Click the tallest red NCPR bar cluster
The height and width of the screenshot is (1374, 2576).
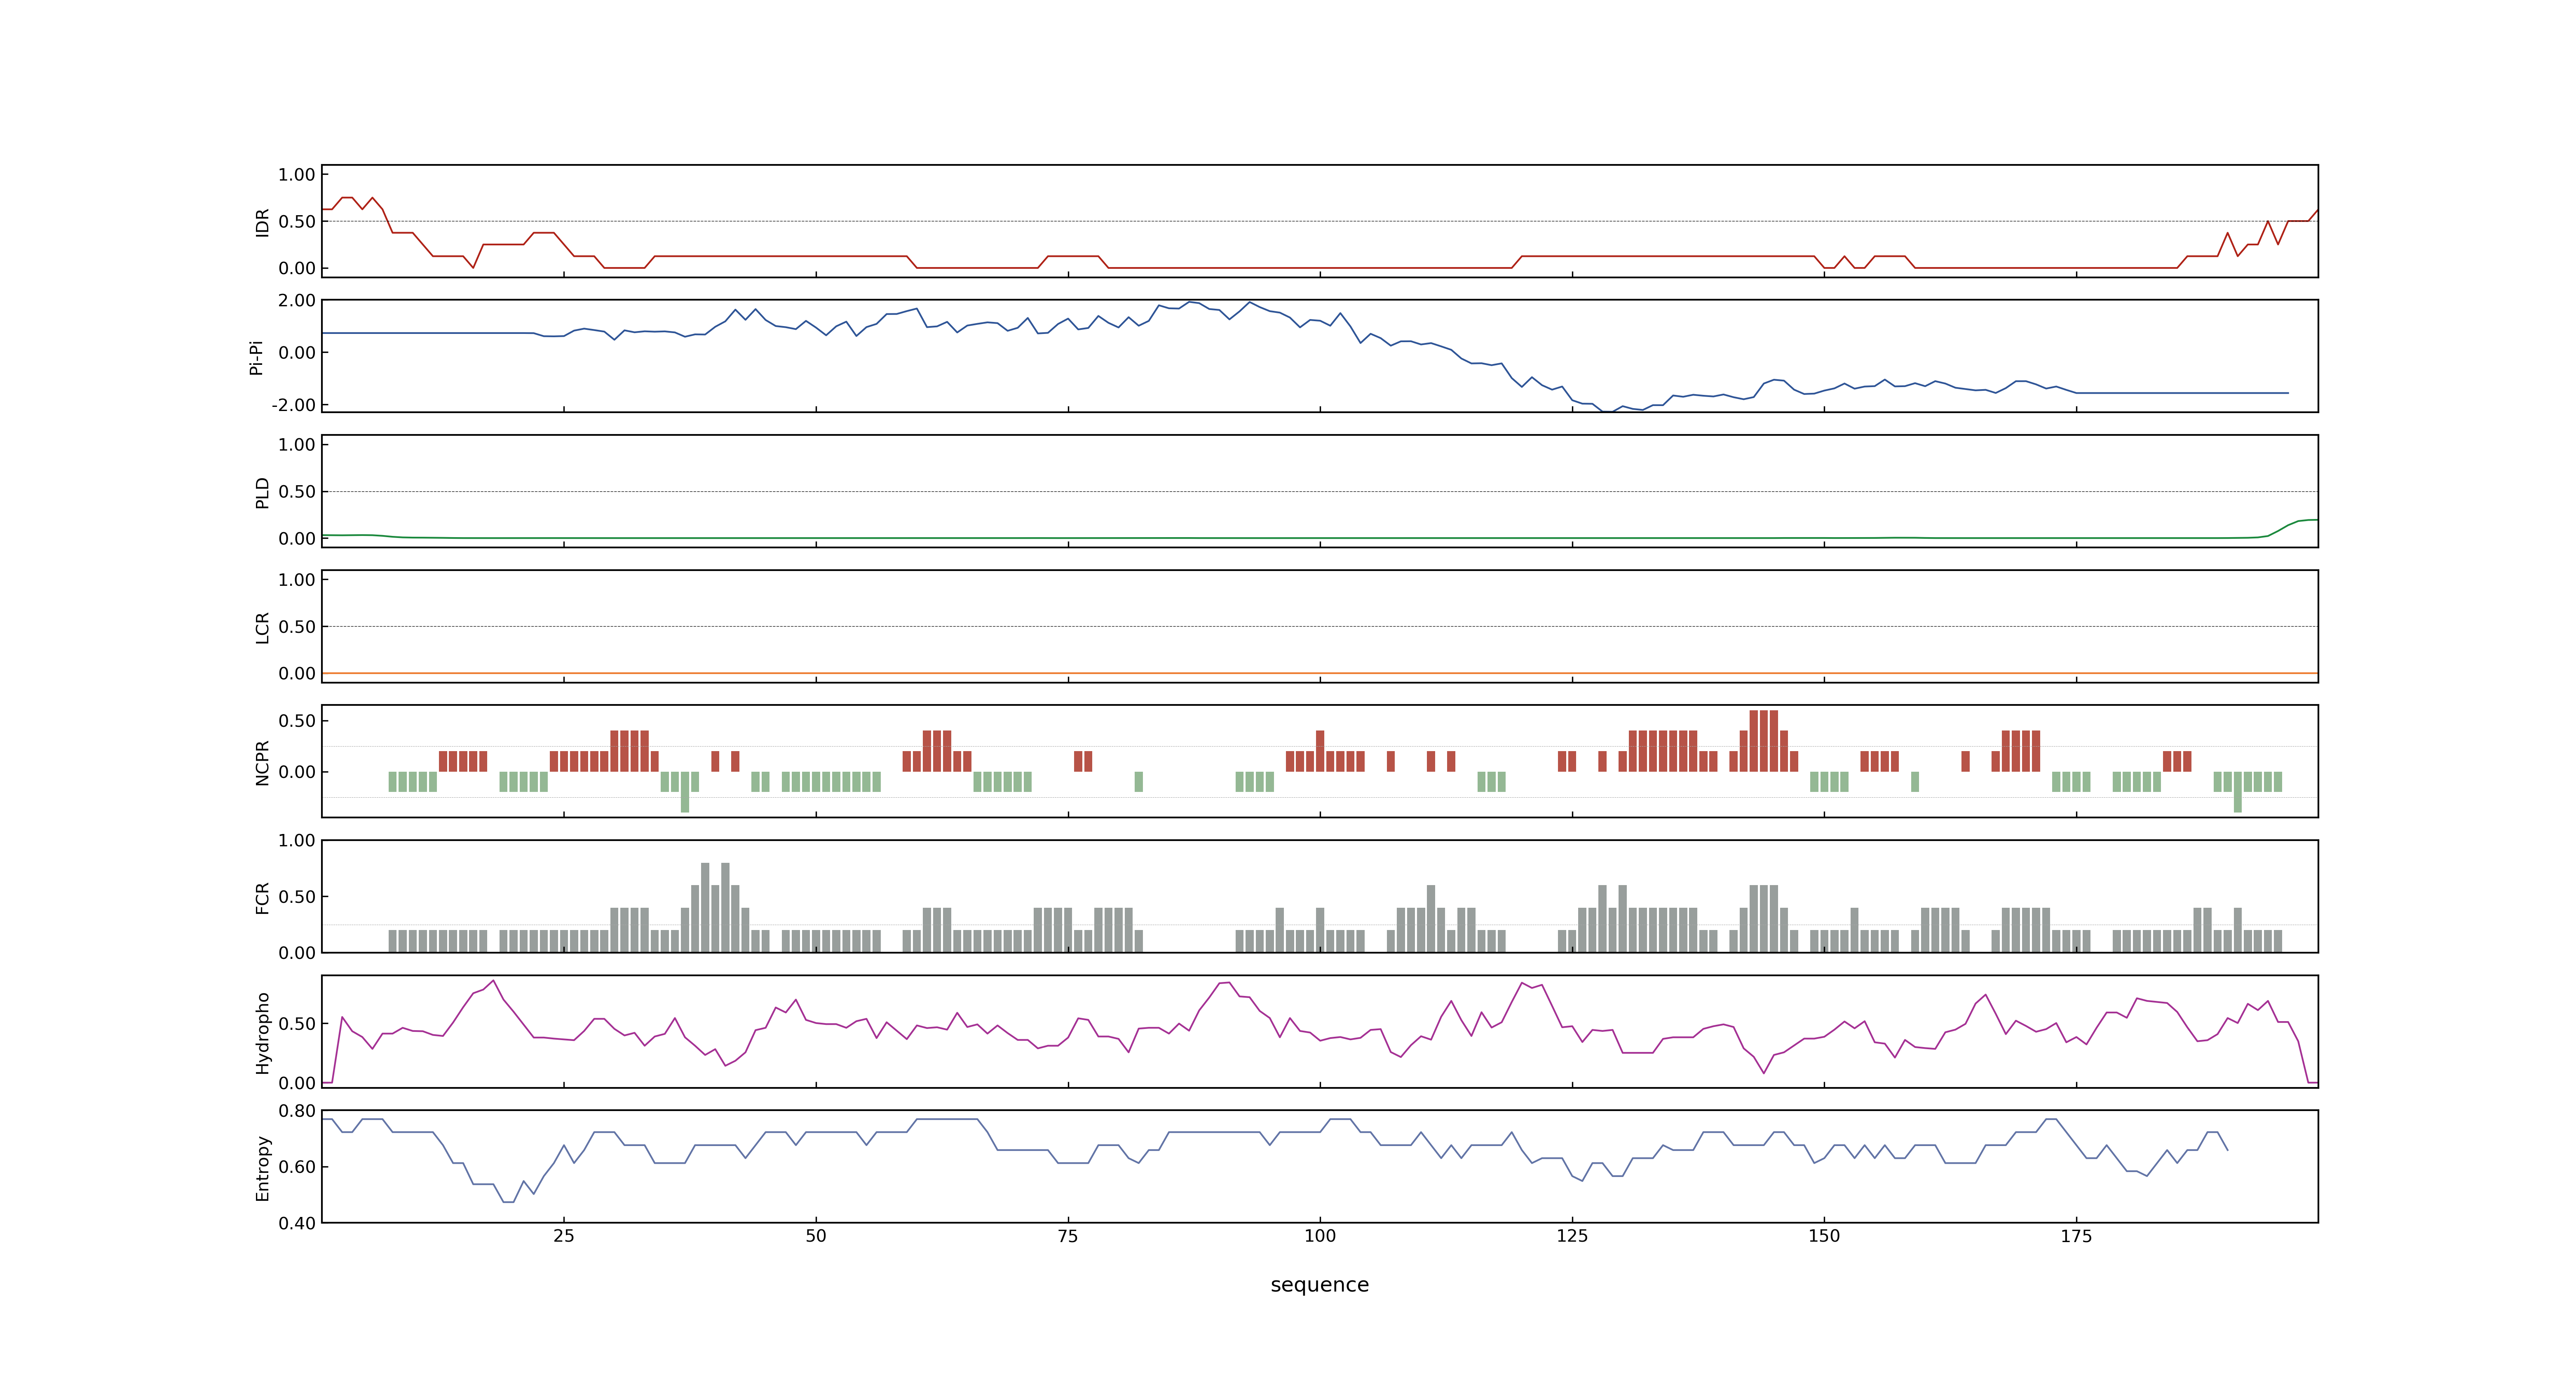(1764, 741)
